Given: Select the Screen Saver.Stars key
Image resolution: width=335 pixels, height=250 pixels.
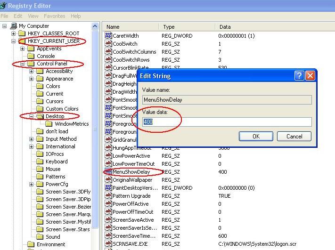Looking at the screenshot, I should coord(67,229).
